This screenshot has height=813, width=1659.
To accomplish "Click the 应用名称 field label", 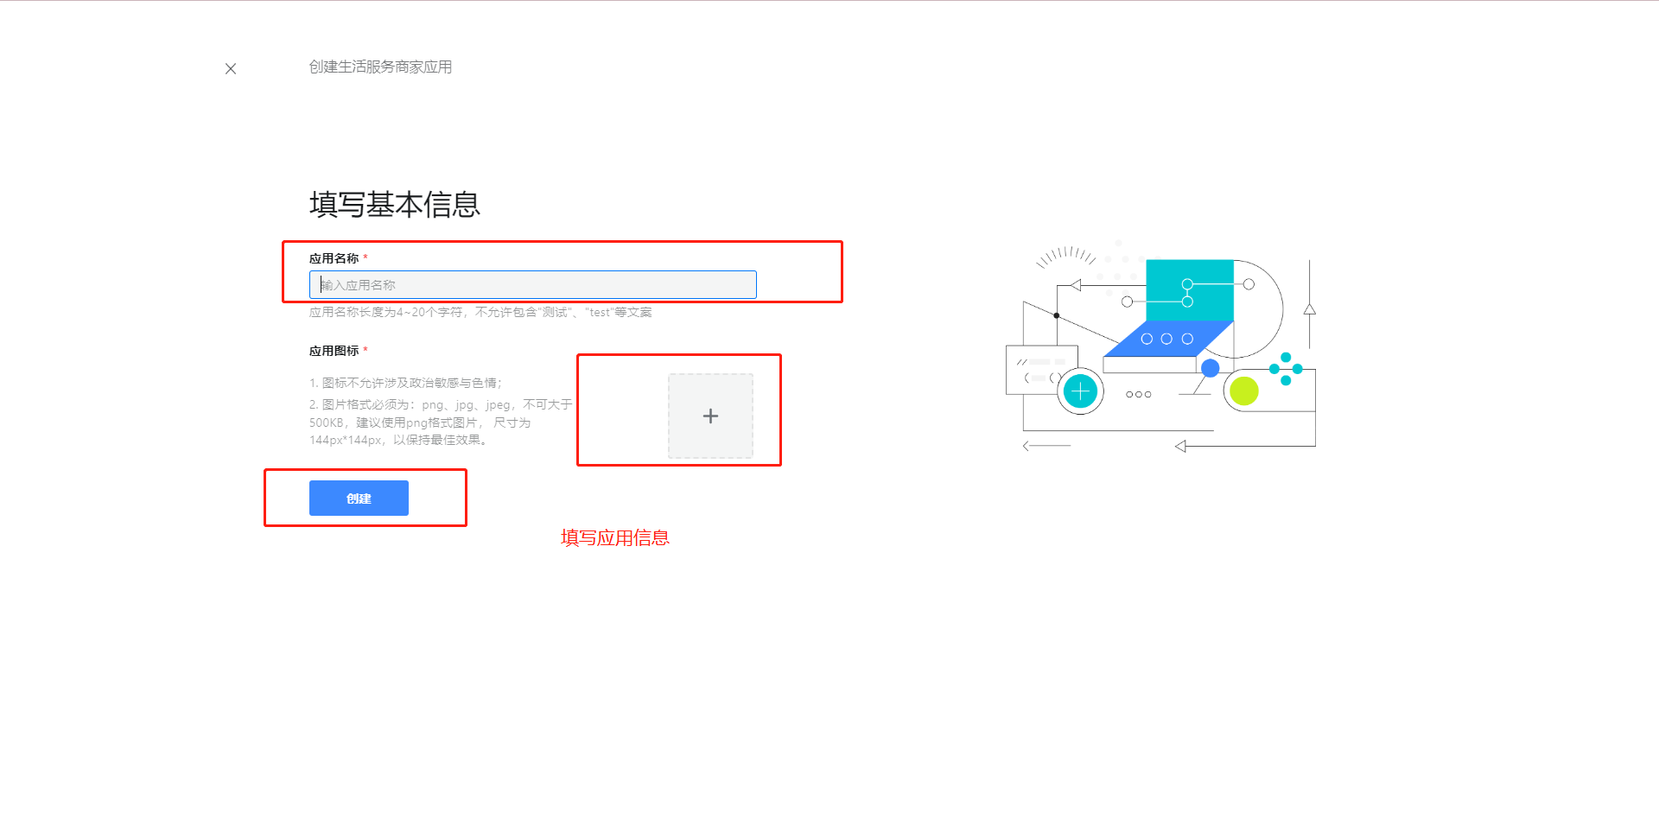I will 334,258.
